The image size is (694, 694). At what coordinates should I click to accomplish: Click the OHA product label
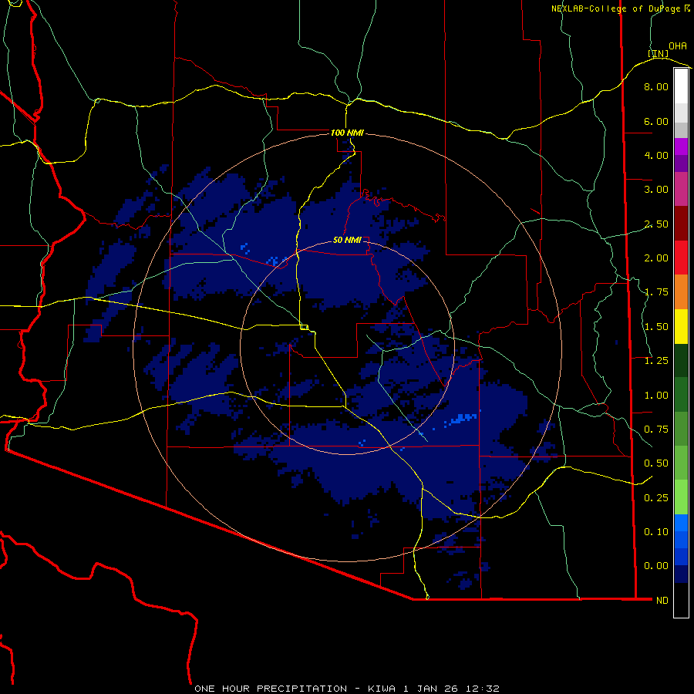678,46
